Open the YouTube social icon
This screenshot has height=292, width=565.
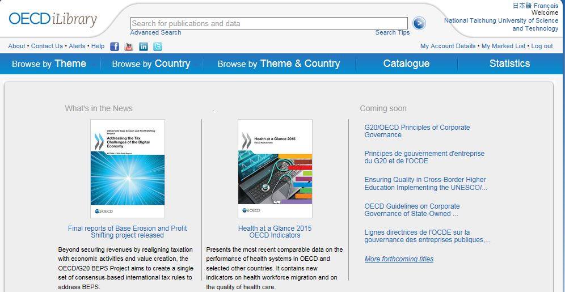tap(129, 46)
